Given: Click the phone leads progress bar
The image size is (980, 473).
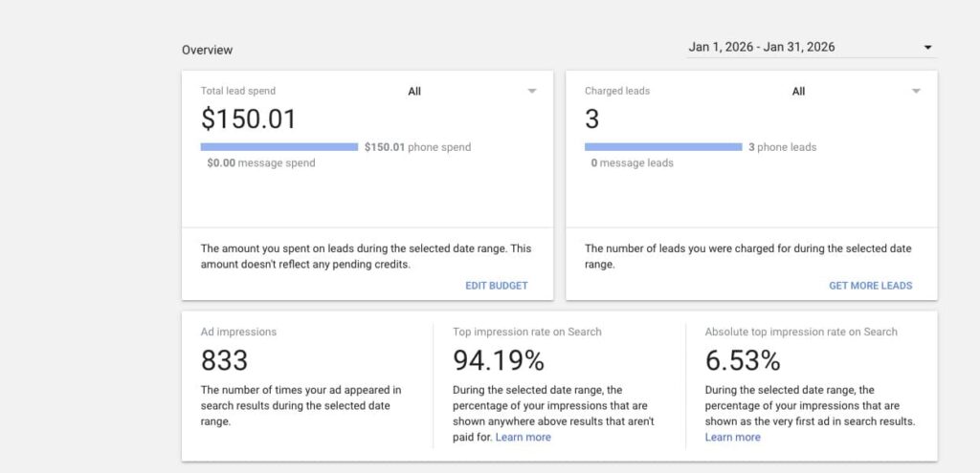Looking at the screenshot, I should [x=663, y=147].
